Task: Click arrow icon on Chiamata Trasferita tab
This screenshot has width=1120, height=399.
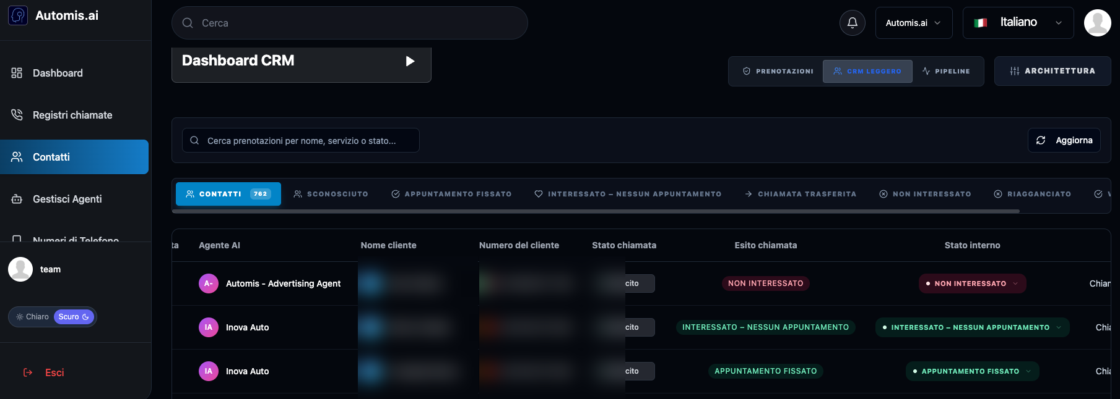Action: tap(749, 194)
